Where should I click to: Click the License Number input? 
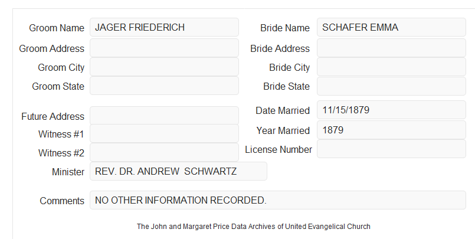tap(391, 149)
